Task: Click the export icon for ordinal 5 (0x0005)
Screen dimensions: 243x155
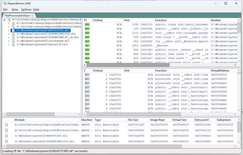Action: [x=87, y=92]
